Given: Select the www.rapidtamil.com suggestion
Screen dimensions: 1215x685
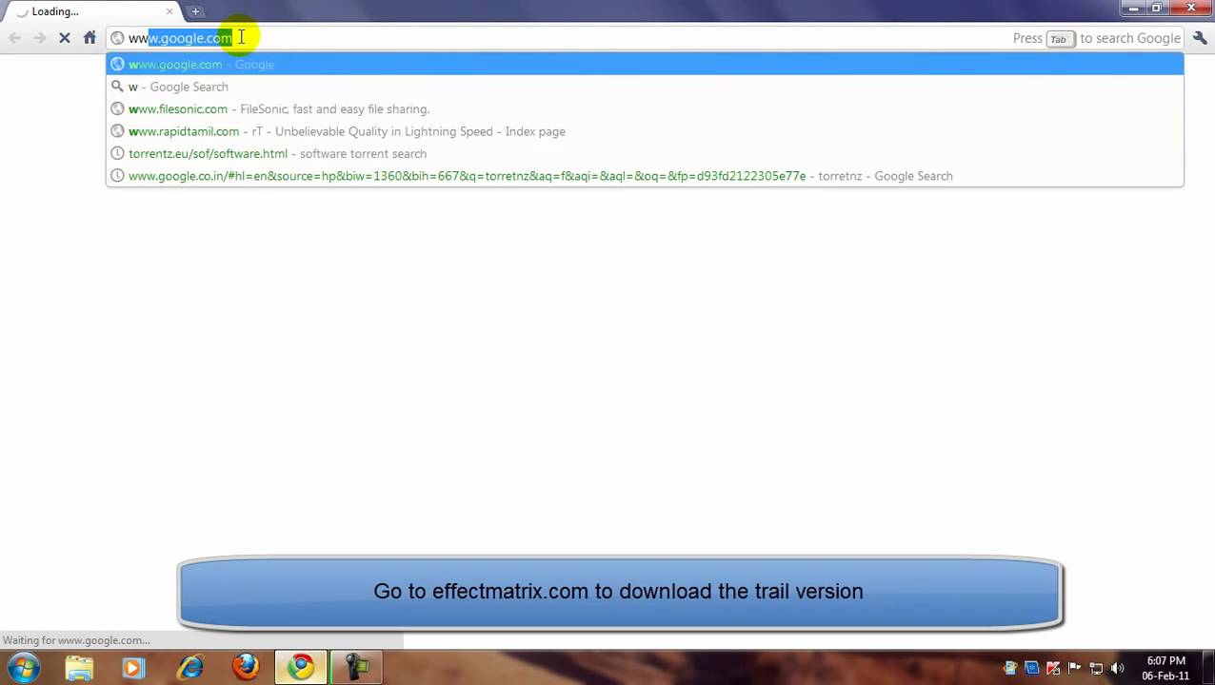Looking at the screenshot, I should (645, 131).
